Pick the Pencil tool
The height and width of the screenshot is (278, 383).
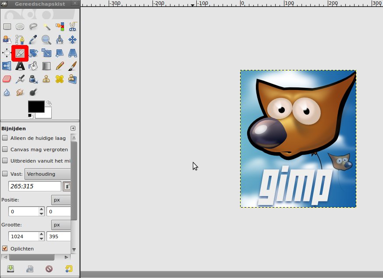coord(60,66)
